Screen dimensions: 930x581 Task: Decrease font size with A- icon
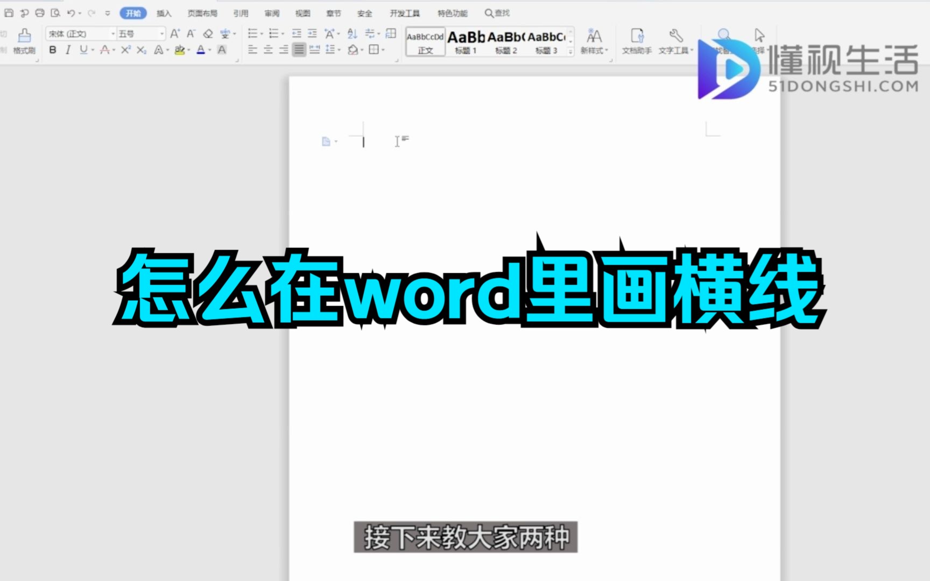pyautogui.click(x=191, y=34)
